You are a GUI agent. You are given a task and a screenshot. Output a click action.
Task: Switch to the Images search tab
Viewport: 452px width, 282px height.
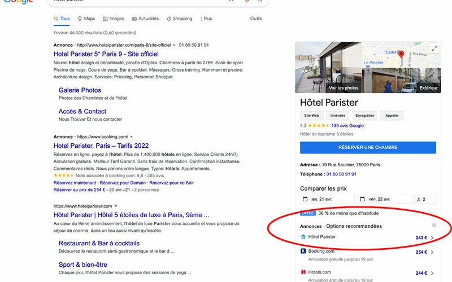tap(113, 19)
